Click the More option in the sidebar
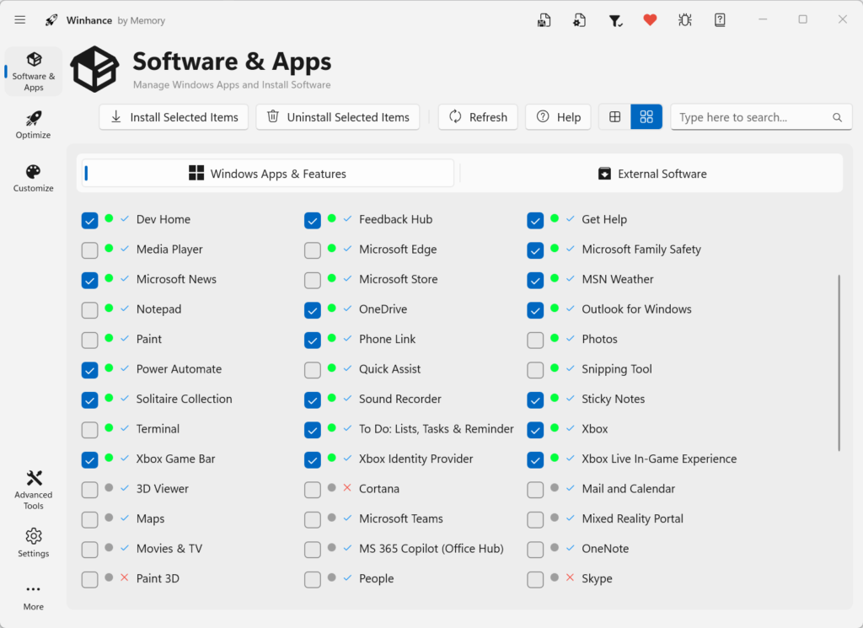Screen dimensions: 863x628 pyautogui.click(x=33, y=596)
